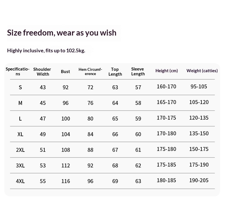
Task: Select the Sleeve Length column header
Action: 138,71
